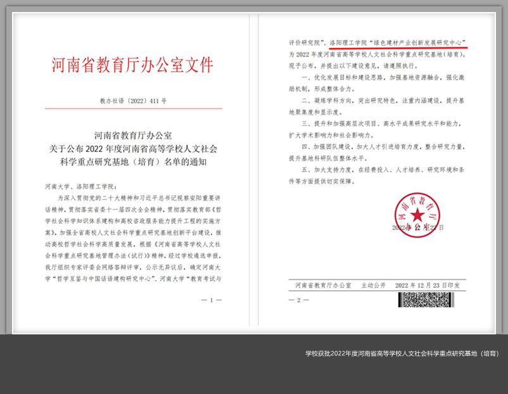Image resolution: width=508 pixels, height=394 pixels.
Task: Click the addressee line 河南大学、洛阳理工学院
Action: (x=79, y=187)
